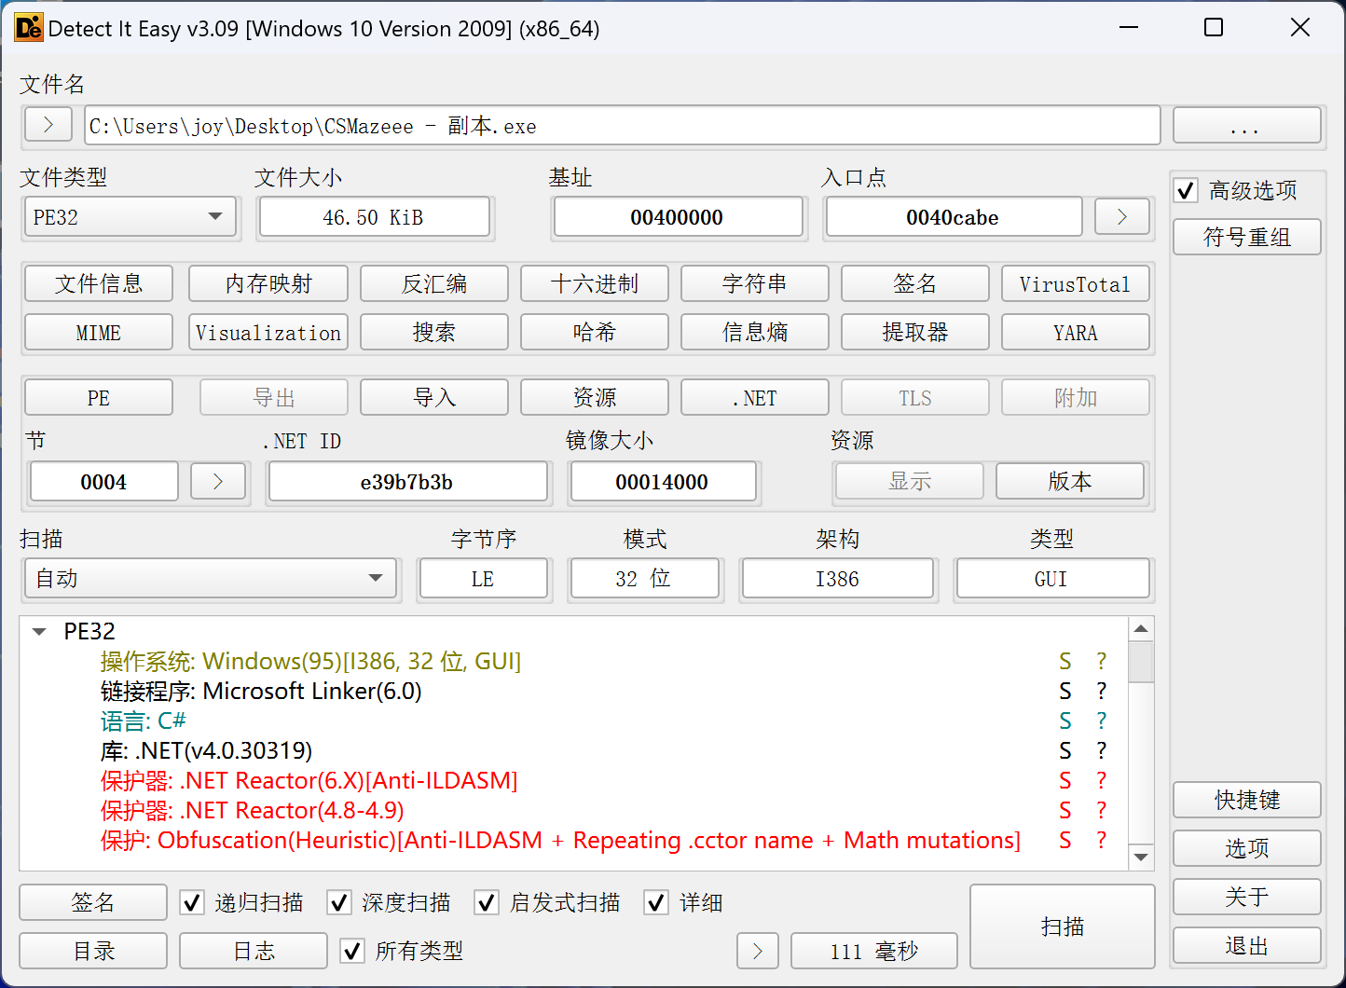Click the 版本 version button
The height and width of the screenshot is (988, 1346).
click(1070, 481)
